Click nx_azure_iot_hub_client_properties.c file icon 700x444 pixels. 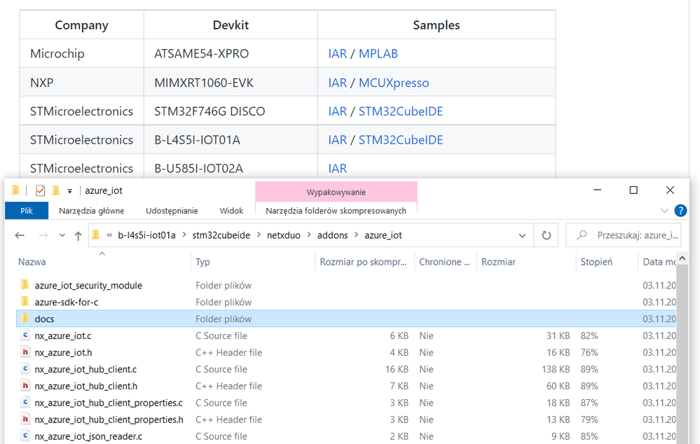tap(25, 402)
